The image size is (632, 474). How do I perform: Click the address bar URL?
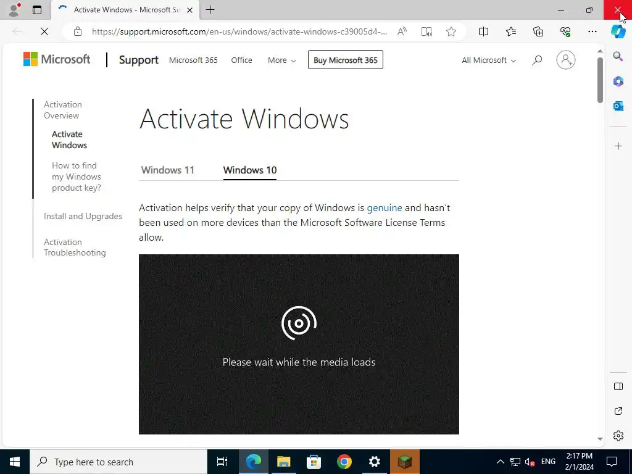(x=239, y=31)
